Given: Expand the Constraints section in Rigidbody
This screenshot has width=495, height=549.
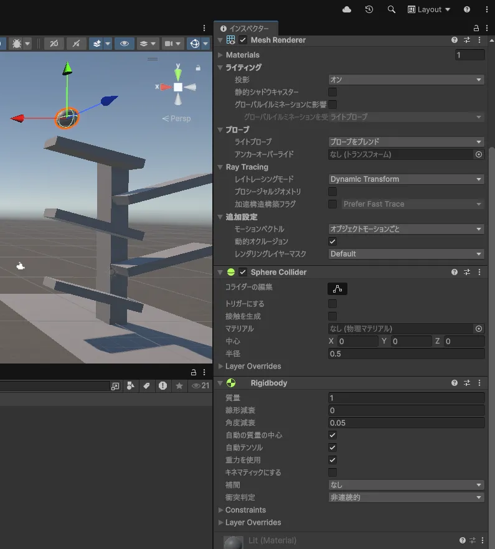Looking at the screenshot, I should point(245,510).
